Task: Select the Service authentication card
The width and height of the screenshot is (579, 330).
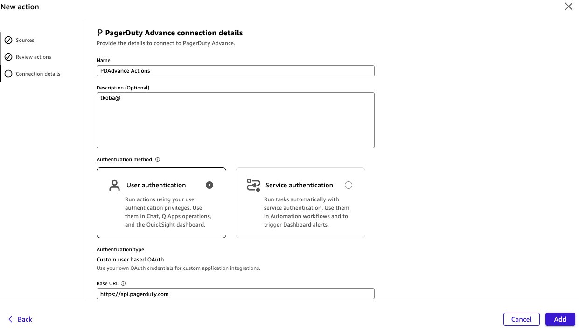Action: point(300,203)
